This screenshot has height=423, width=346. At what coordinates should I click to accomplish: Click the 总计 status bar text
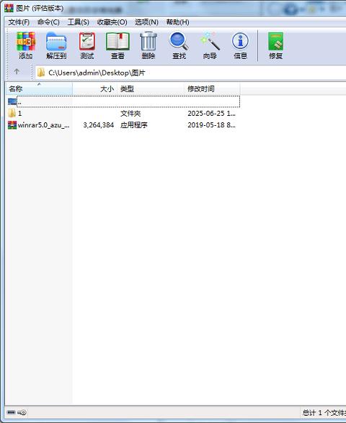coord(324,413)
